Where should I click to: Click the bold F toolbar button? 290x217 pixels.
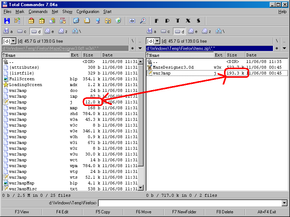pyautogui.click(x=157, y=21)
